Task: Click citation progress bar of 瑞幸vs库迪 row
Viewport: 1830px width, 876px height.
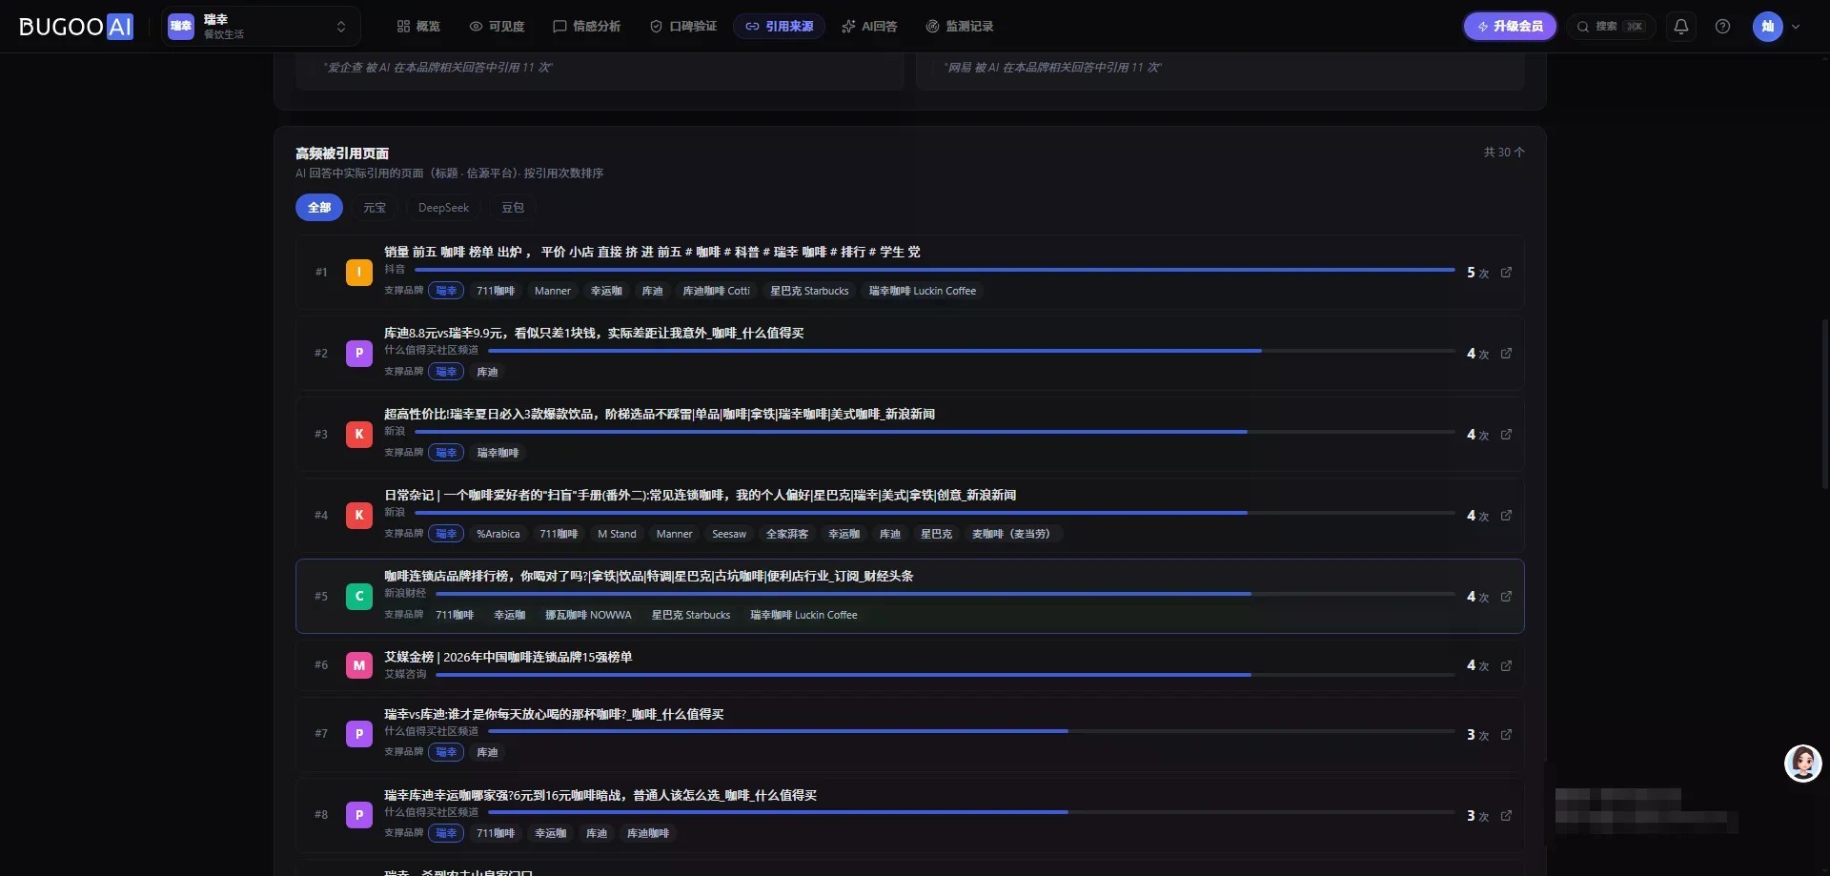Action: tap(971, 732)
